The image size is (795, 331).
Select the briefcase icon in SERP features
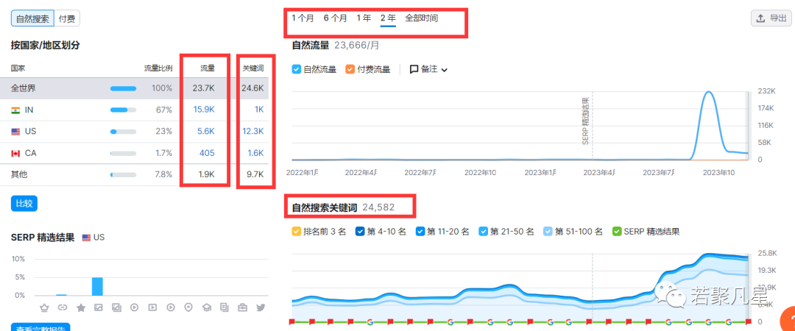pos(242,307)
